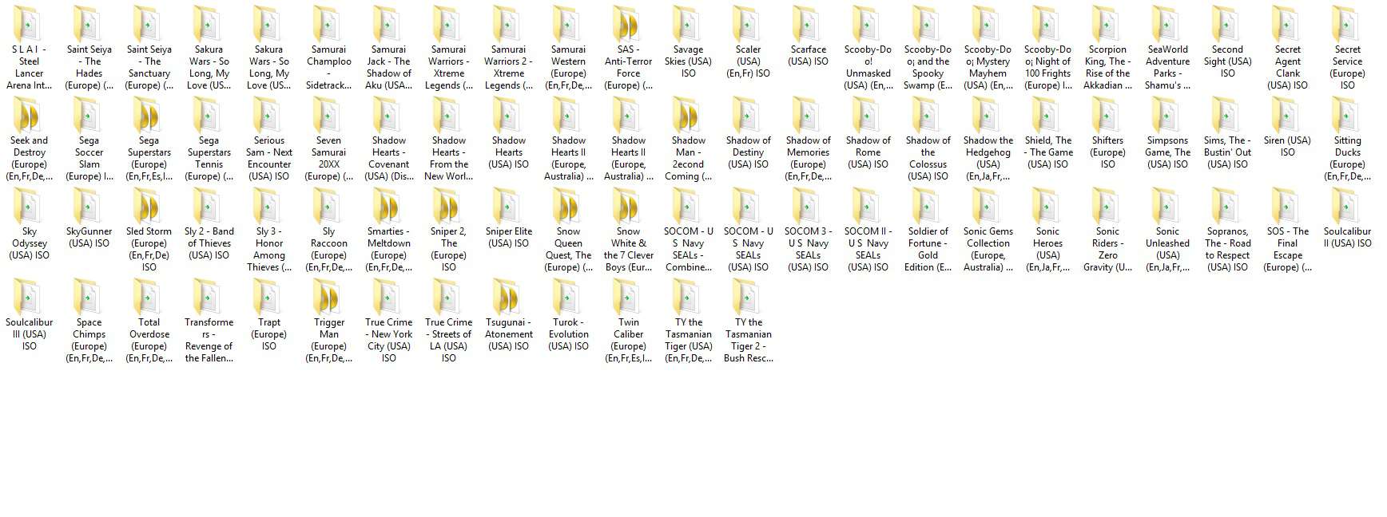Viewport: 1387px width, 517px height.
Task: Click the "Sonic Riders - Zero Gravity" label
Action: 1107,249
